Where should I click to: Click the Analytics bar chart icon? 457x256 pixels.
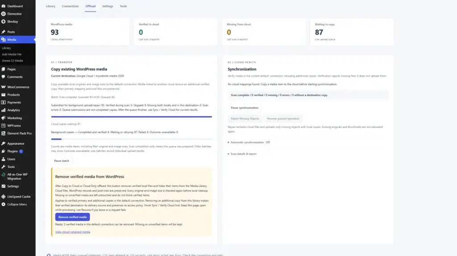[3, 110]
